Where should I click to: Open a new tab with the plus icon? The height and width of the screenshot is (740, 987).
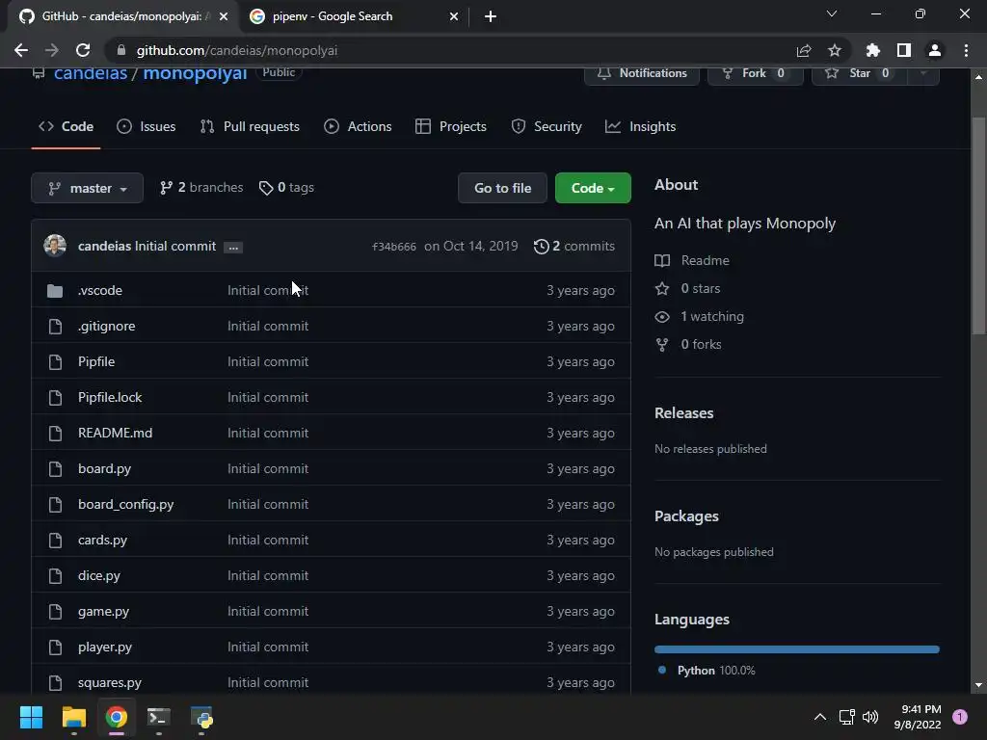(491, 17)
